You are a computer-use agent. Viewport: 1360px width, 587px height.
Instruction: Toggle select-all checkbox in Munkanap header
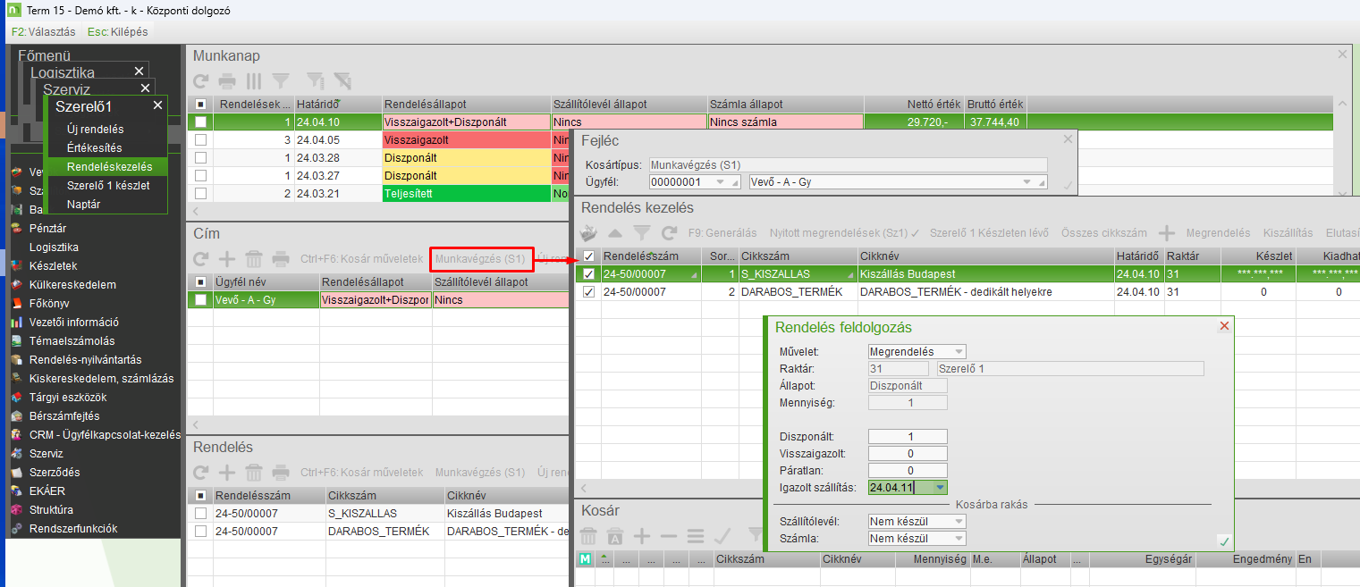click(200, 105)
